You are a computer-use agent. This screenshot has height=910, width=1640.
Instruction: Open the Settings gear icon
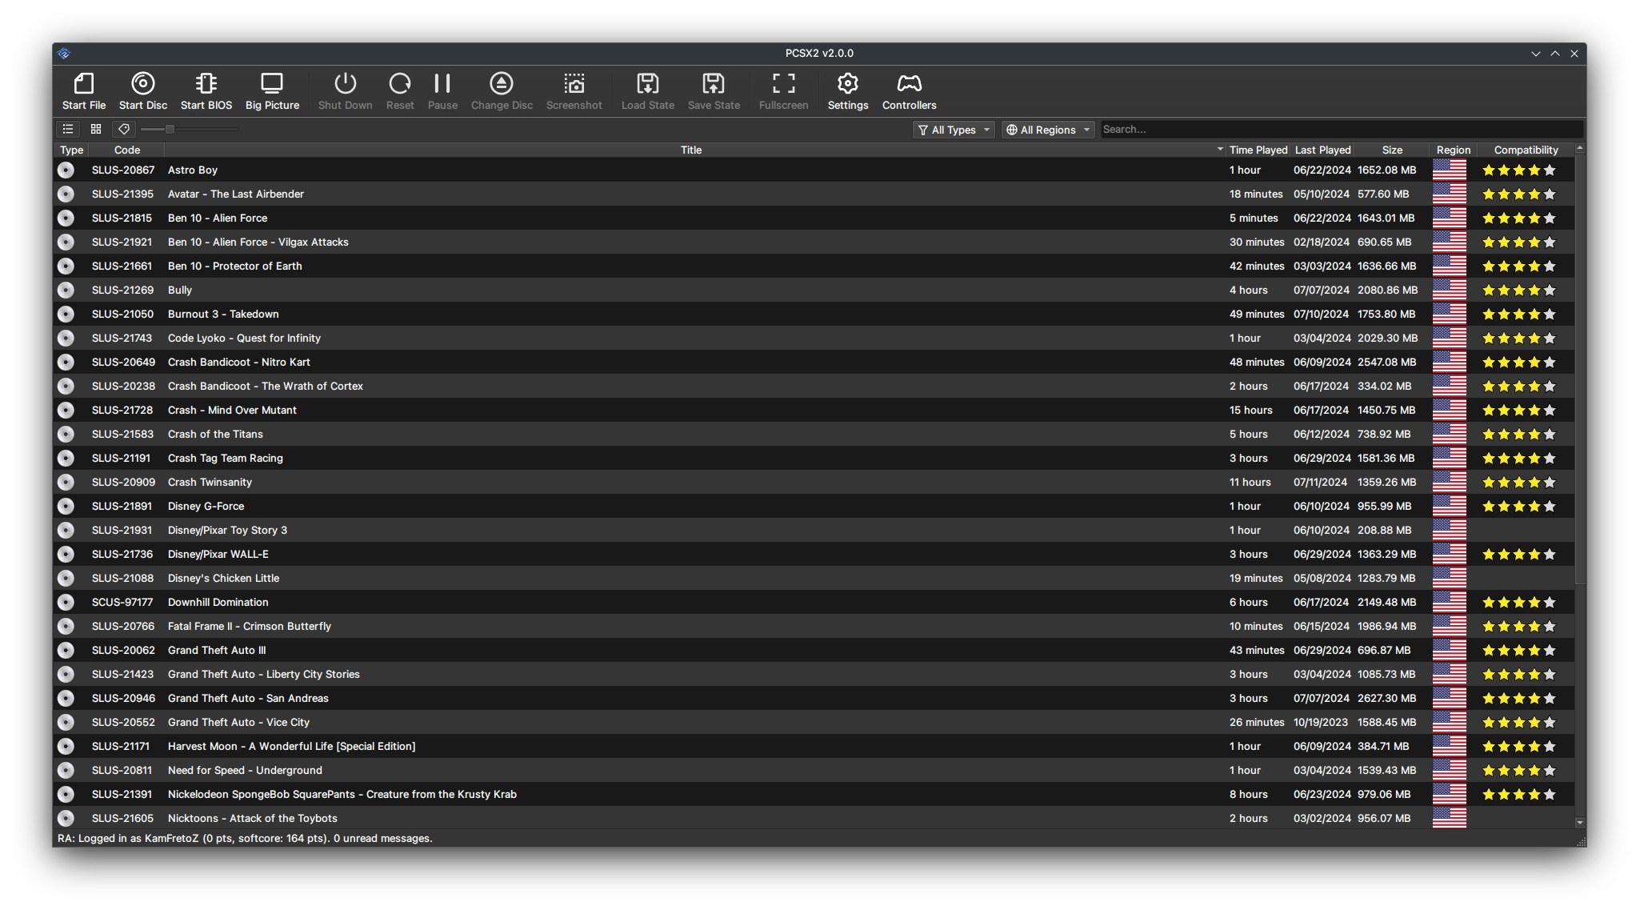pos(847,84)
